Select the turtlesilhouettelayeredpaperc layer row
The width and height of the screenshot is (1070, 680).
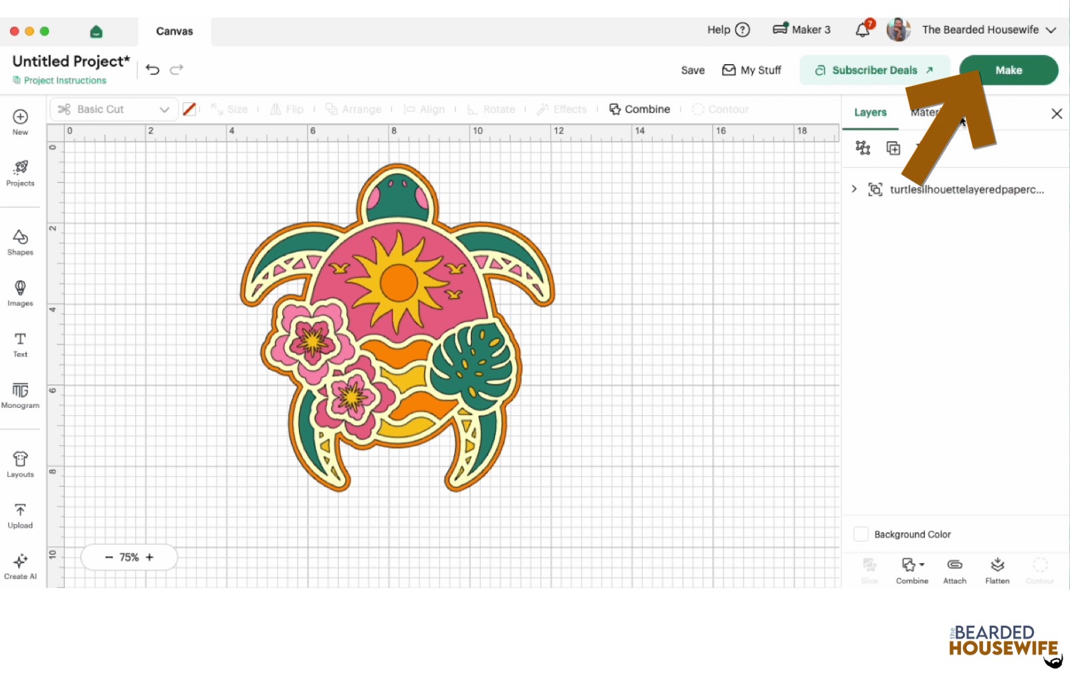[955, 189]
